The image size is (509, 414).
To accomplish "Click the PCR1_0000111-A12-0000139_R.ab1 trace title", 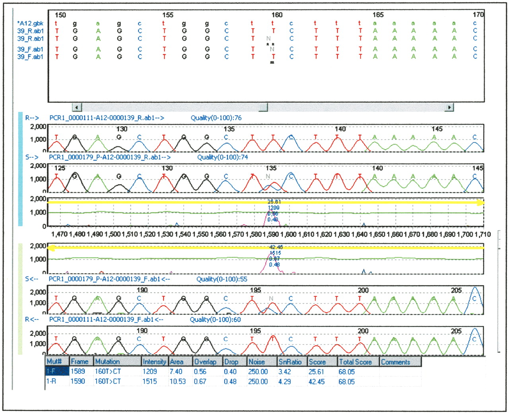I will (x=106, y=118).
